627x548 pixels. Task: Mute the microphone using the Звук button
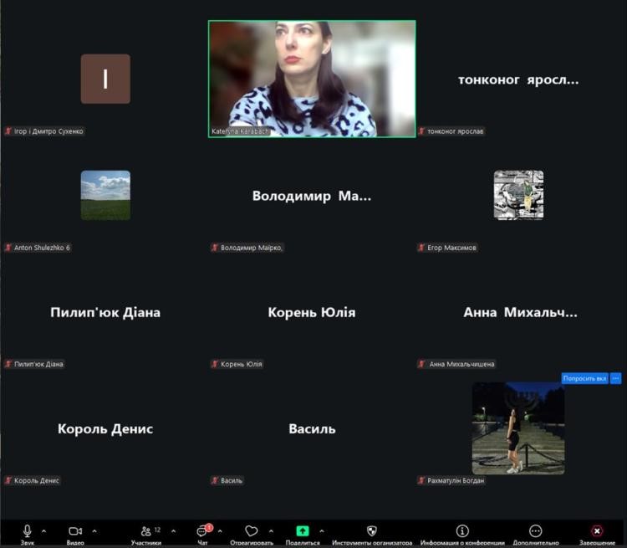coord(27,531)
